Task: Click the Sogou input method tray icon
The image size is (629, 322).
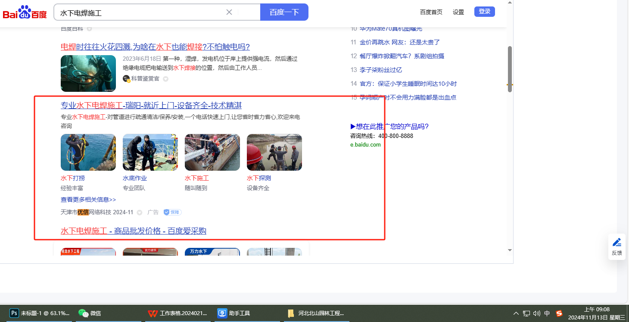Action: point(559,313)
